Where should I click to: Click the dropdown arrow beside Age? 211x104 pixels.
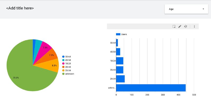(x=203, y=9)
